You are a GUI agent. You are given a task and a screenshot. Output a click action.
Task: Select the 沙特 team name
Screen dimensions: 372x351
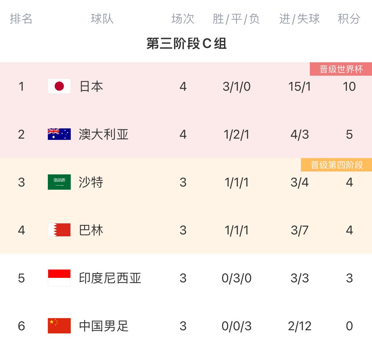click(x=91, y=182)
